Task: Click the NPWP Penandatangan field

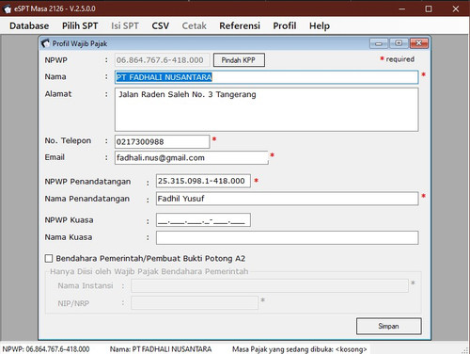Action: (x=203, y=181)
